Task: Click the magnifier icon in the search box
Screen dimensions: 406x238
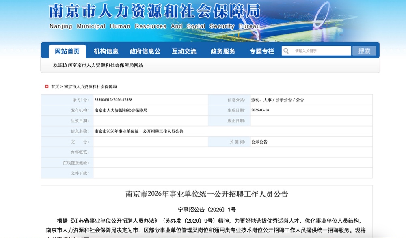Action: click(x=286, y=51)
